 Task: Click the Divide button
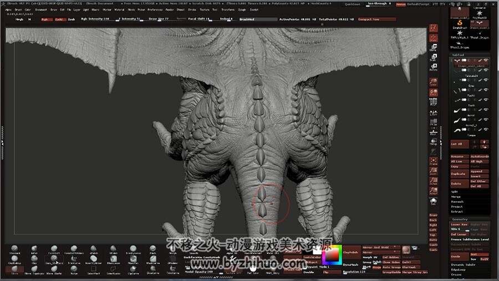[x=460, y=257]
